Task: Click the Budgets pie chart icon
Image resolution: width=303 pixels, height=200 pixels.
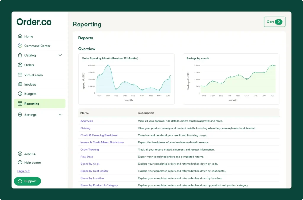Action: coord(20,94)
